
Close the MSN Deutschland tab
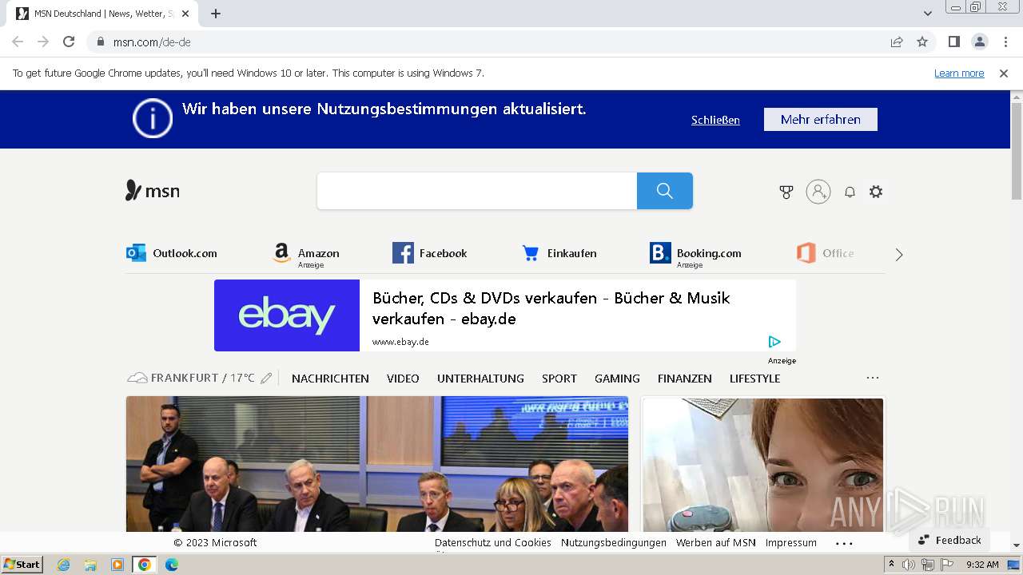pyautogui.click(x=185, y=14)
